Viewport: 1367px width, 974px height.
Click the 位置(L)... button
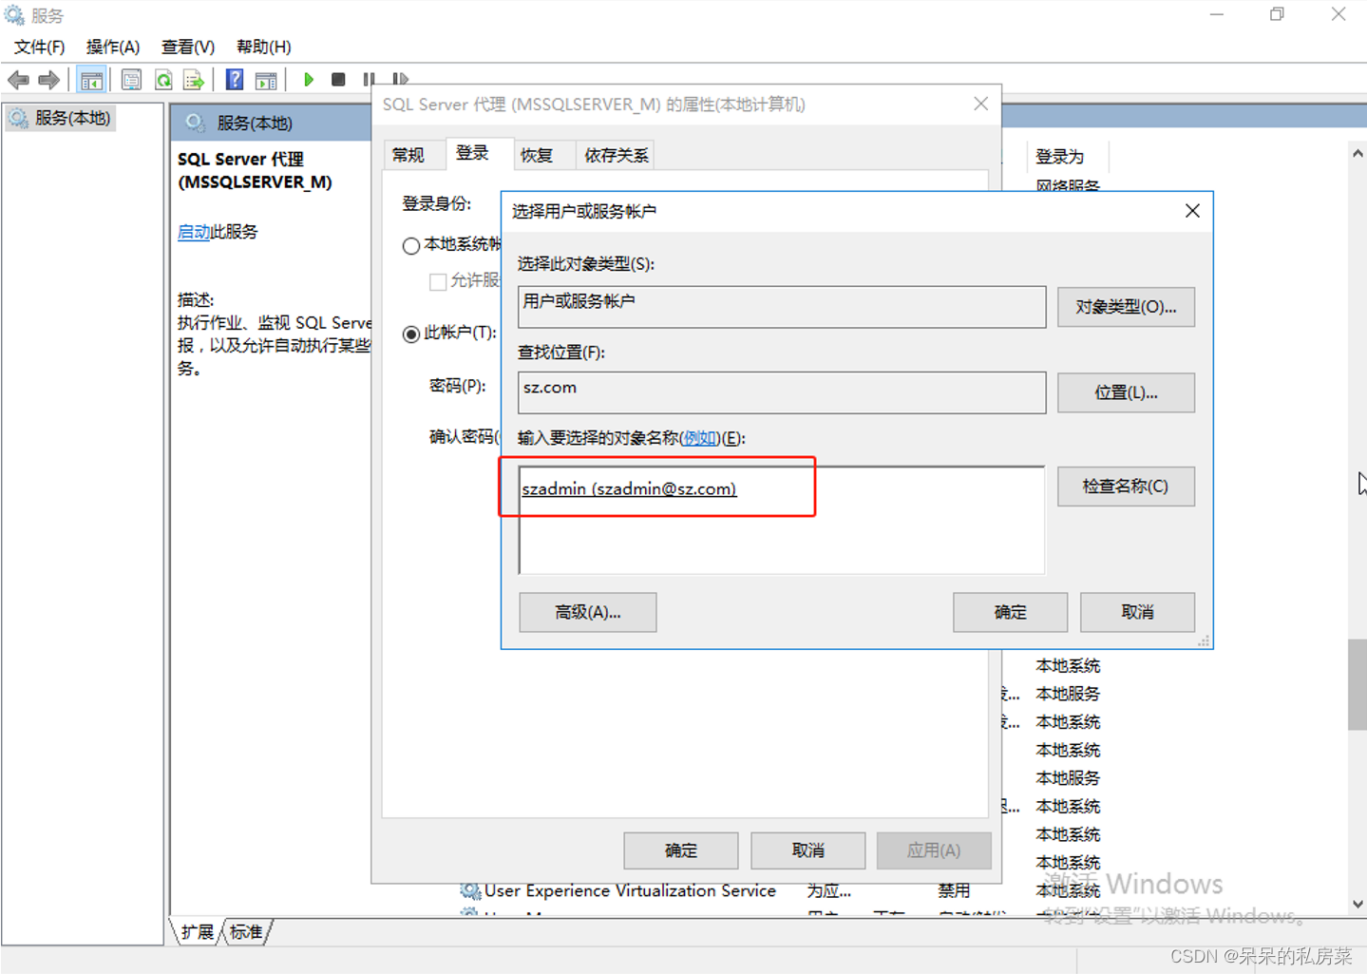[1126, 392]
